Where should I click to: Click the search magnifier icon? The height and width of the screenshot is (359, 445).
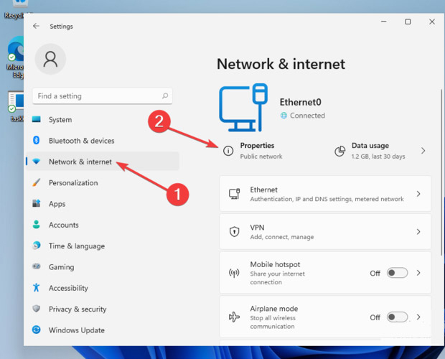(x=165, y=96)
